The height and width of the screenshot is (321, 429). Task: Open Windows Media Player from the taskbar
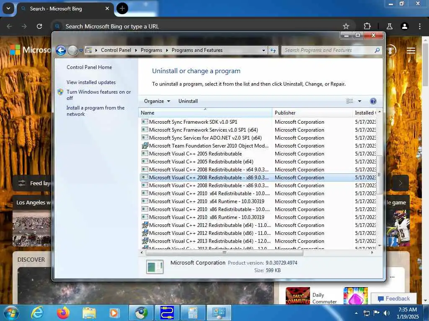pyautogui.click(x=114, y=313)
